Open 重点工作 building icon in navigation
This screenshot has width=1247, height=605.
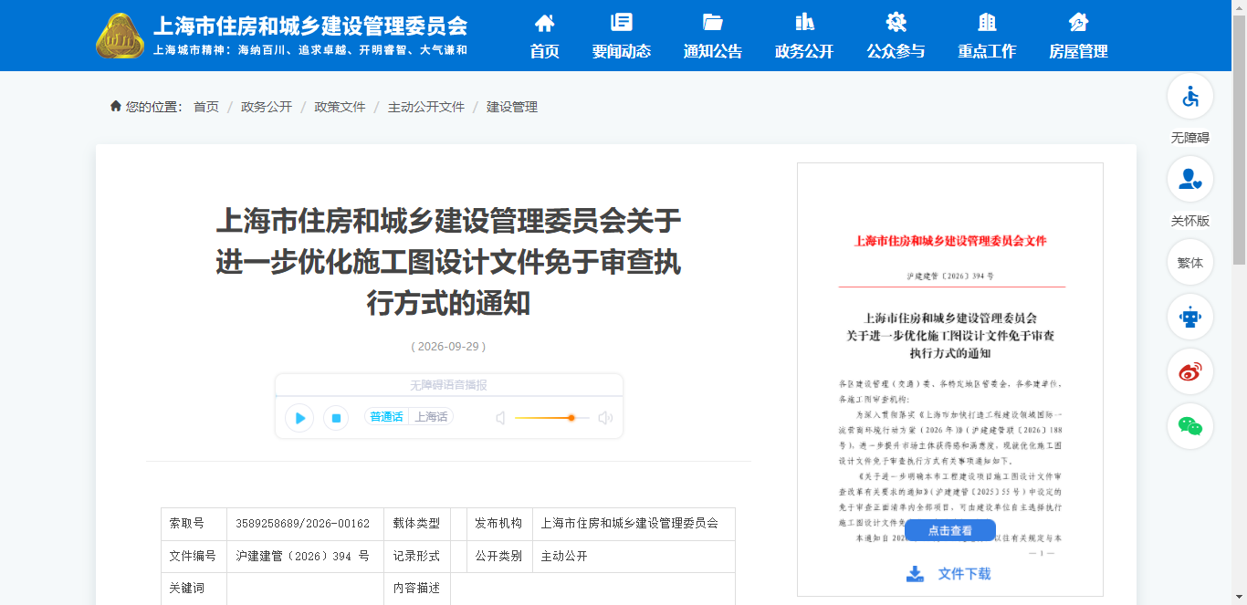click(x=987, y=23)
